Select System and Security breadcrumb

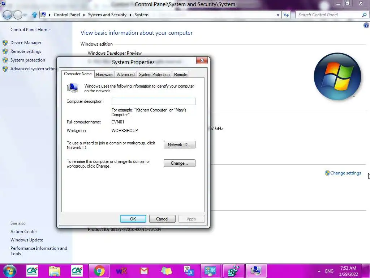click(107, 14)
